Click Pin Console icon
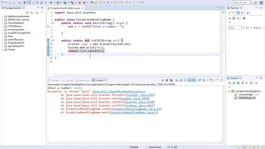 click(x=200, y=80)
